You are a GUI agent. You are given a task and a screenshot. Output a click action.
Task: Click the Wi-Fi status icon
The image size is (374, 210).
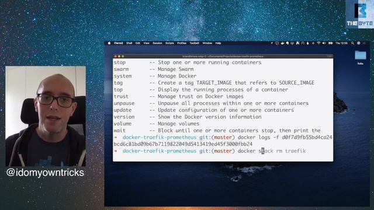pyautogui.click(x=318, y=43)
